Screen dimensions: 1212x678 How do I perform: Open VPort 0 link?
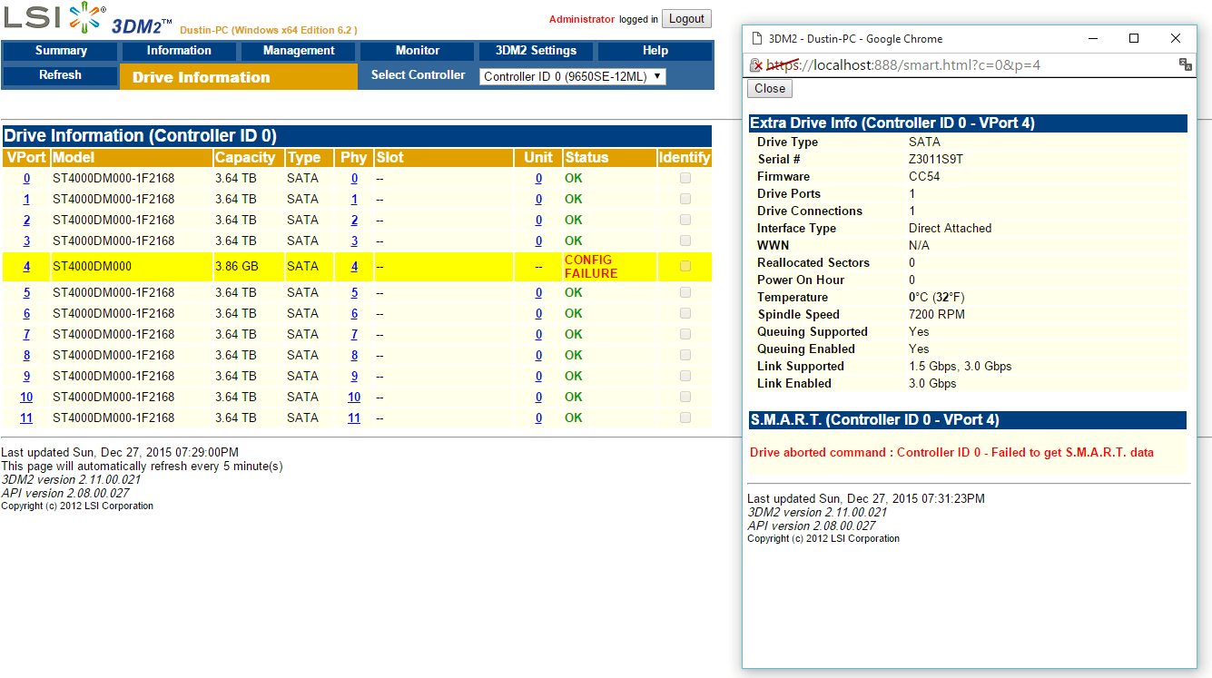click(x=26, y=178)
